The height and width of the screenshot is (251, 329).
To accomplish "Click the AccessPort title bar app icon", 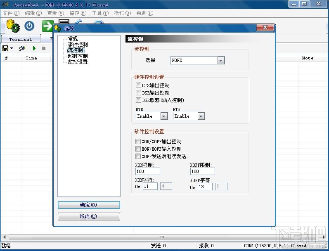I will point(5,4).
